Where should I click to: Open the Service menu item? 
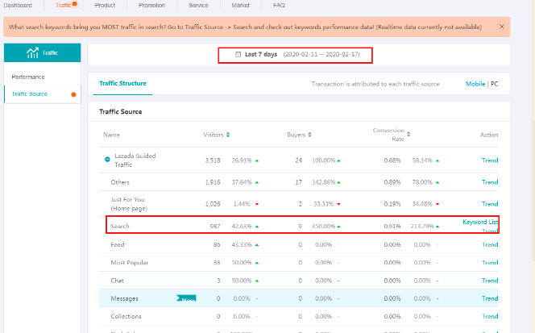198,5
